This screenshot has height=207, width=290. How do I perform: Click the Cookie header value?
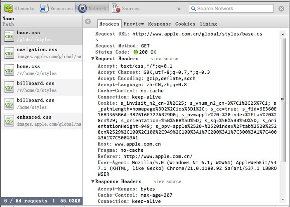[187, 120]
